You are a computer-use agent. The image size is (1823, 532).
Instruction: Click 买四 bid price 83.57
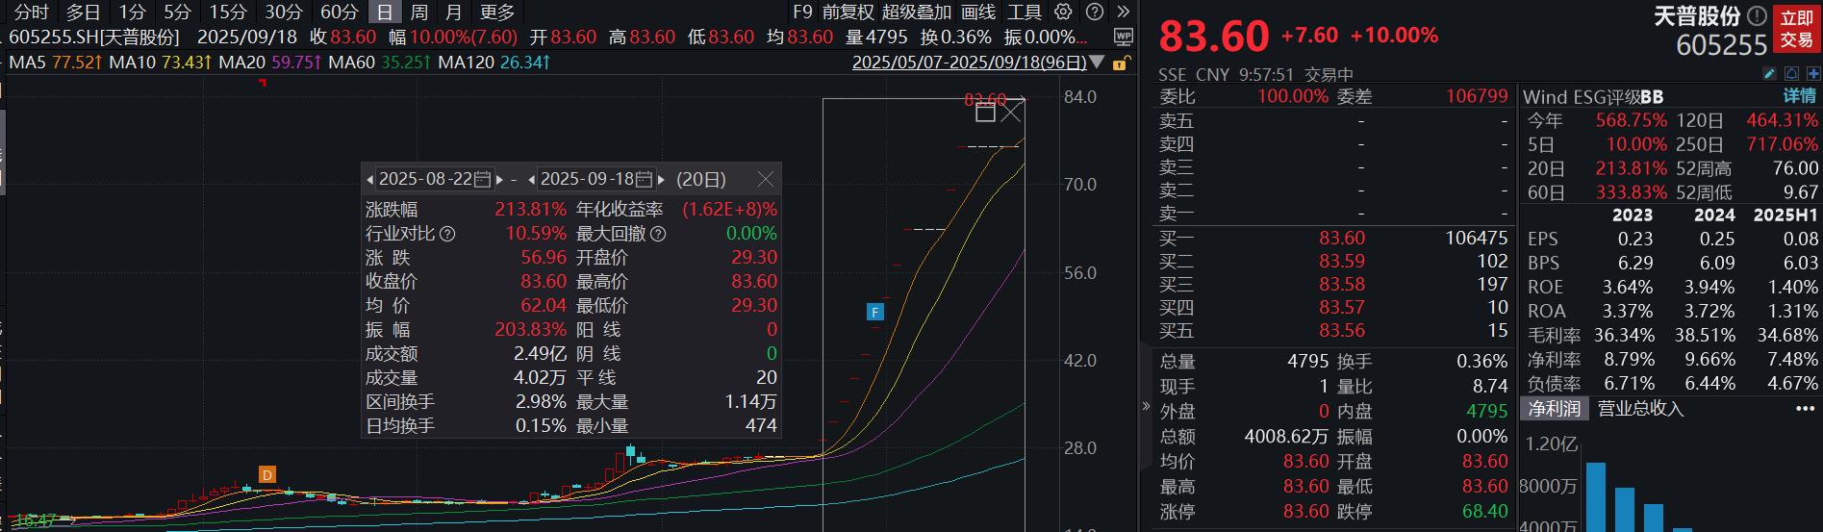[1342, 307]
